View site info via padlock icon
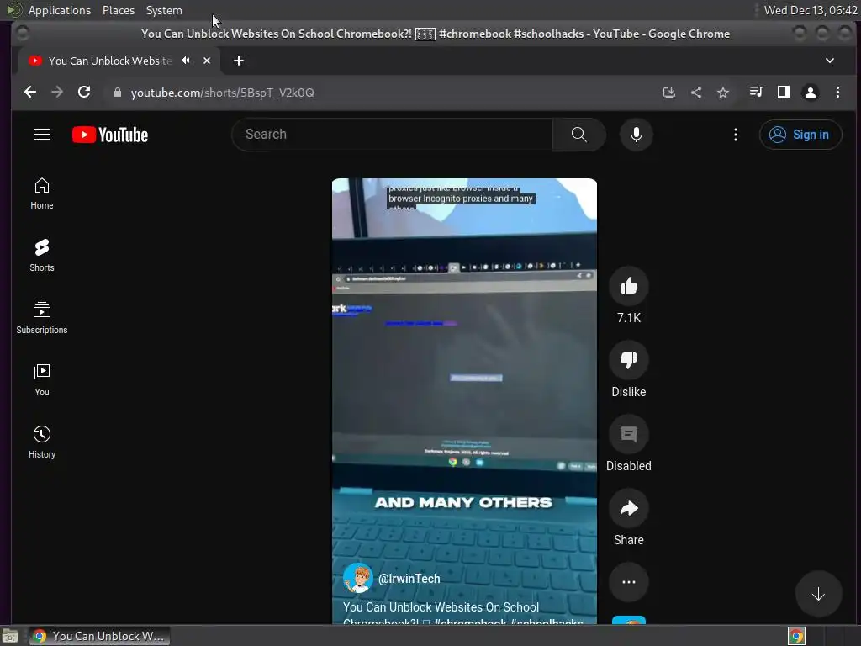This screenshot has width=861, height=646. click(x=117, y=93)
